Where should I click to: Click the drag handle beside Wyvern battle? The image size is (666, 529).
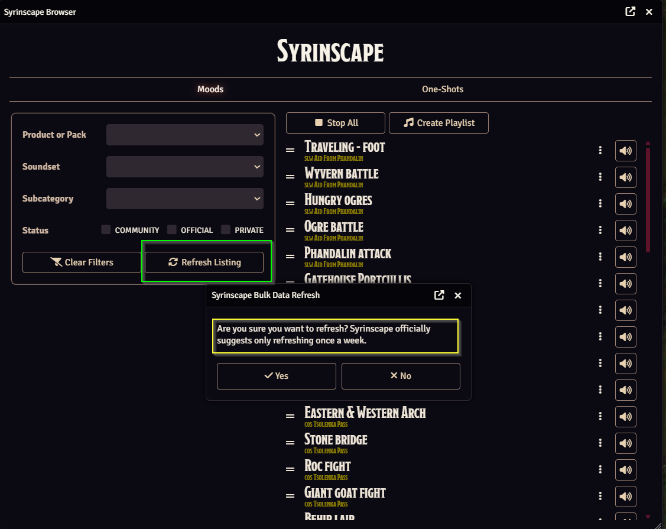click(x=290, y=177)
